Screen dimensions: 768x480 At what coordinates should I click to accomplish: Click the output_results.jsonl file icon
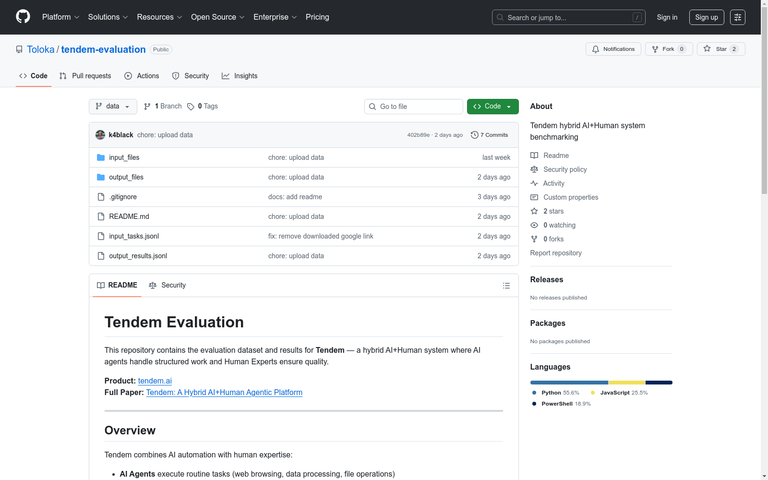click(x=101, y=256)
